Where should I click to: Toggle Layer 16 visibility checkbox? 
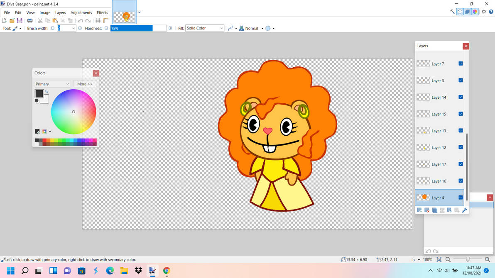[x=461, y=181]
